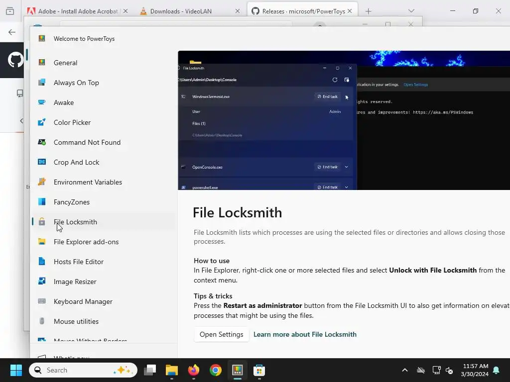Click the Image Resizer icon

[42, 281]
